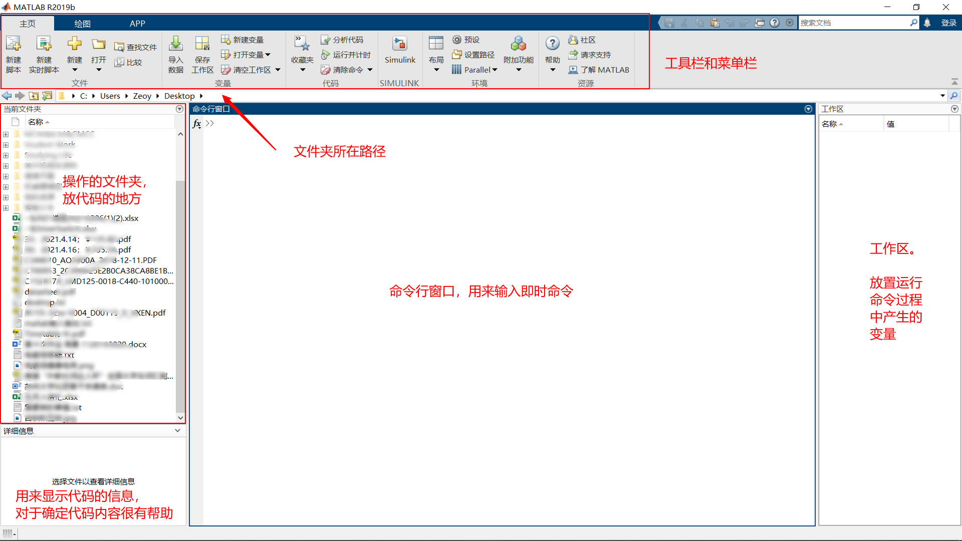Select the file ending in XEN.pdf
The height and width of the screenshot is (541, 962).
coord(95,313)
